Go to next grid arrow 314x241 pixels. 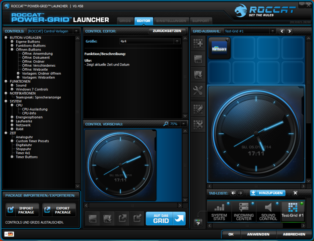click(x=289, y=31)
